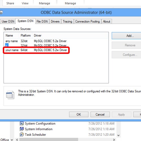Screen dimensions: 141x141
Task: Select System Information file name in Explorer
Action: tap(39, 129)
